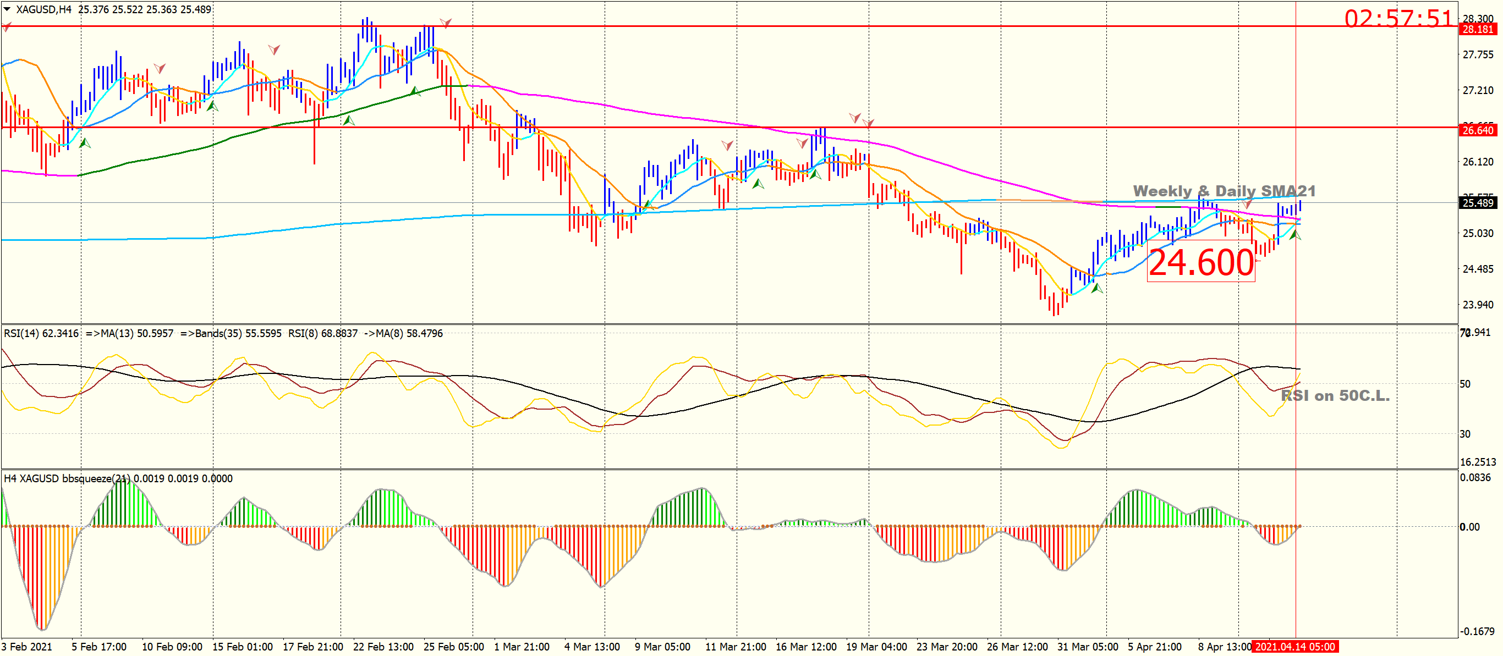Click green arrow on dark green average near 25 Feb
The width and height of the screenshot is (1503, 656).
coord(415,91)
